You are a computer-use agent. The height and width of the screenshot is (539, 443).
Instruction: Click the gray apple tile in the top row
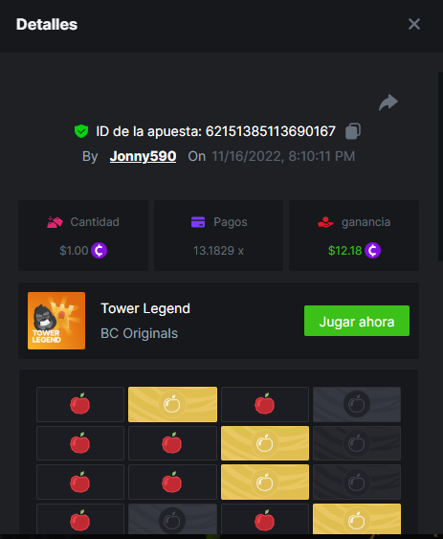pyautogui.click(x=357, y=404)
